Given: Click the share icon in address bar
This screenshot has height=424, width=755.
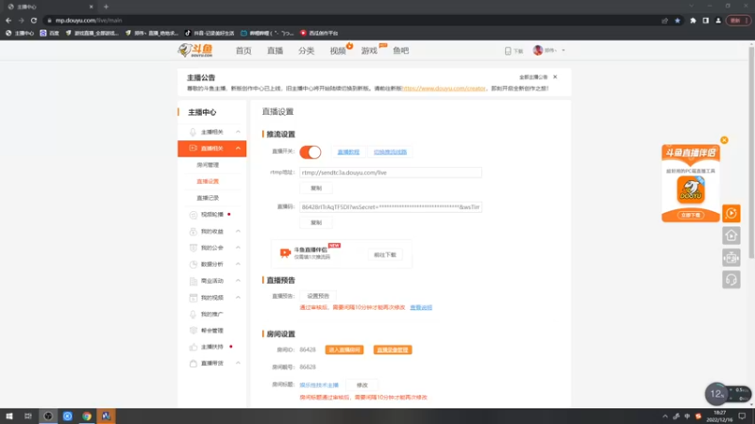Looking at the screenshot, I should (x=664, y=21).
